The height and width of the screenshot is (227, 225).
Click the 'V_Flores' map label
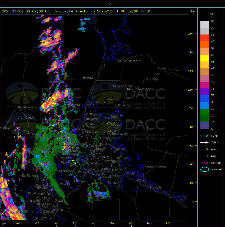pos(41,217)
